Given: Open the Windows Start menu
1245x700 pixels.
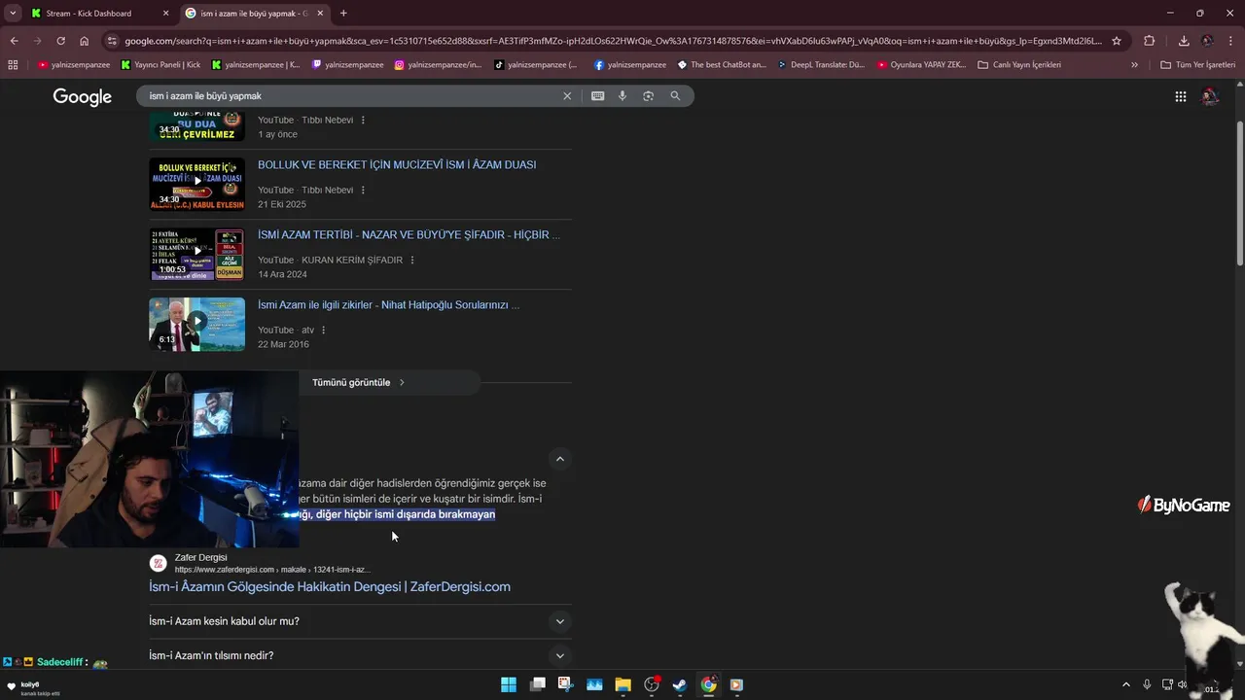Looking at the screenshot, I should point(509,684).
